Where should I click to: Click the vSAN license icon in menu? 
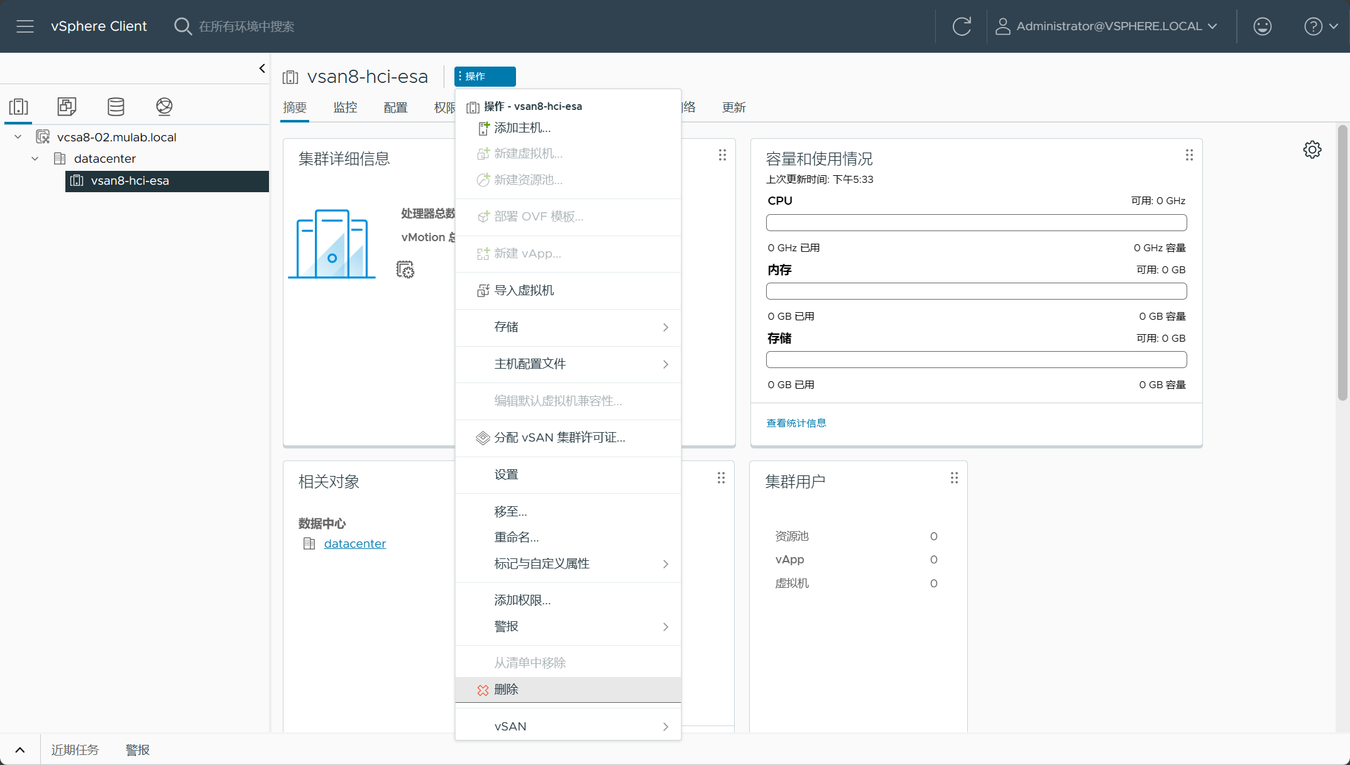pos(483,438)
